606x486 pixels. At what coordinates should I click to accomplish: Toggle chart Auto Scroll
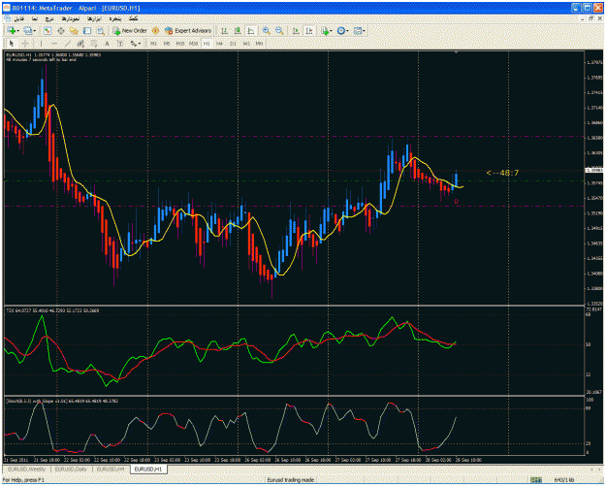click(296, 30)
